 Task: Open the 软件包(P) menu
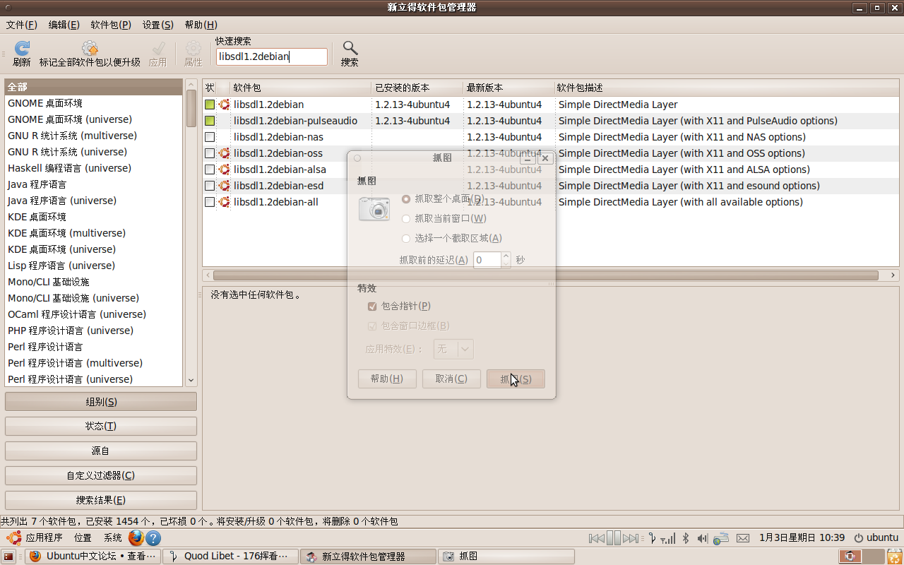tap(111, 25)
